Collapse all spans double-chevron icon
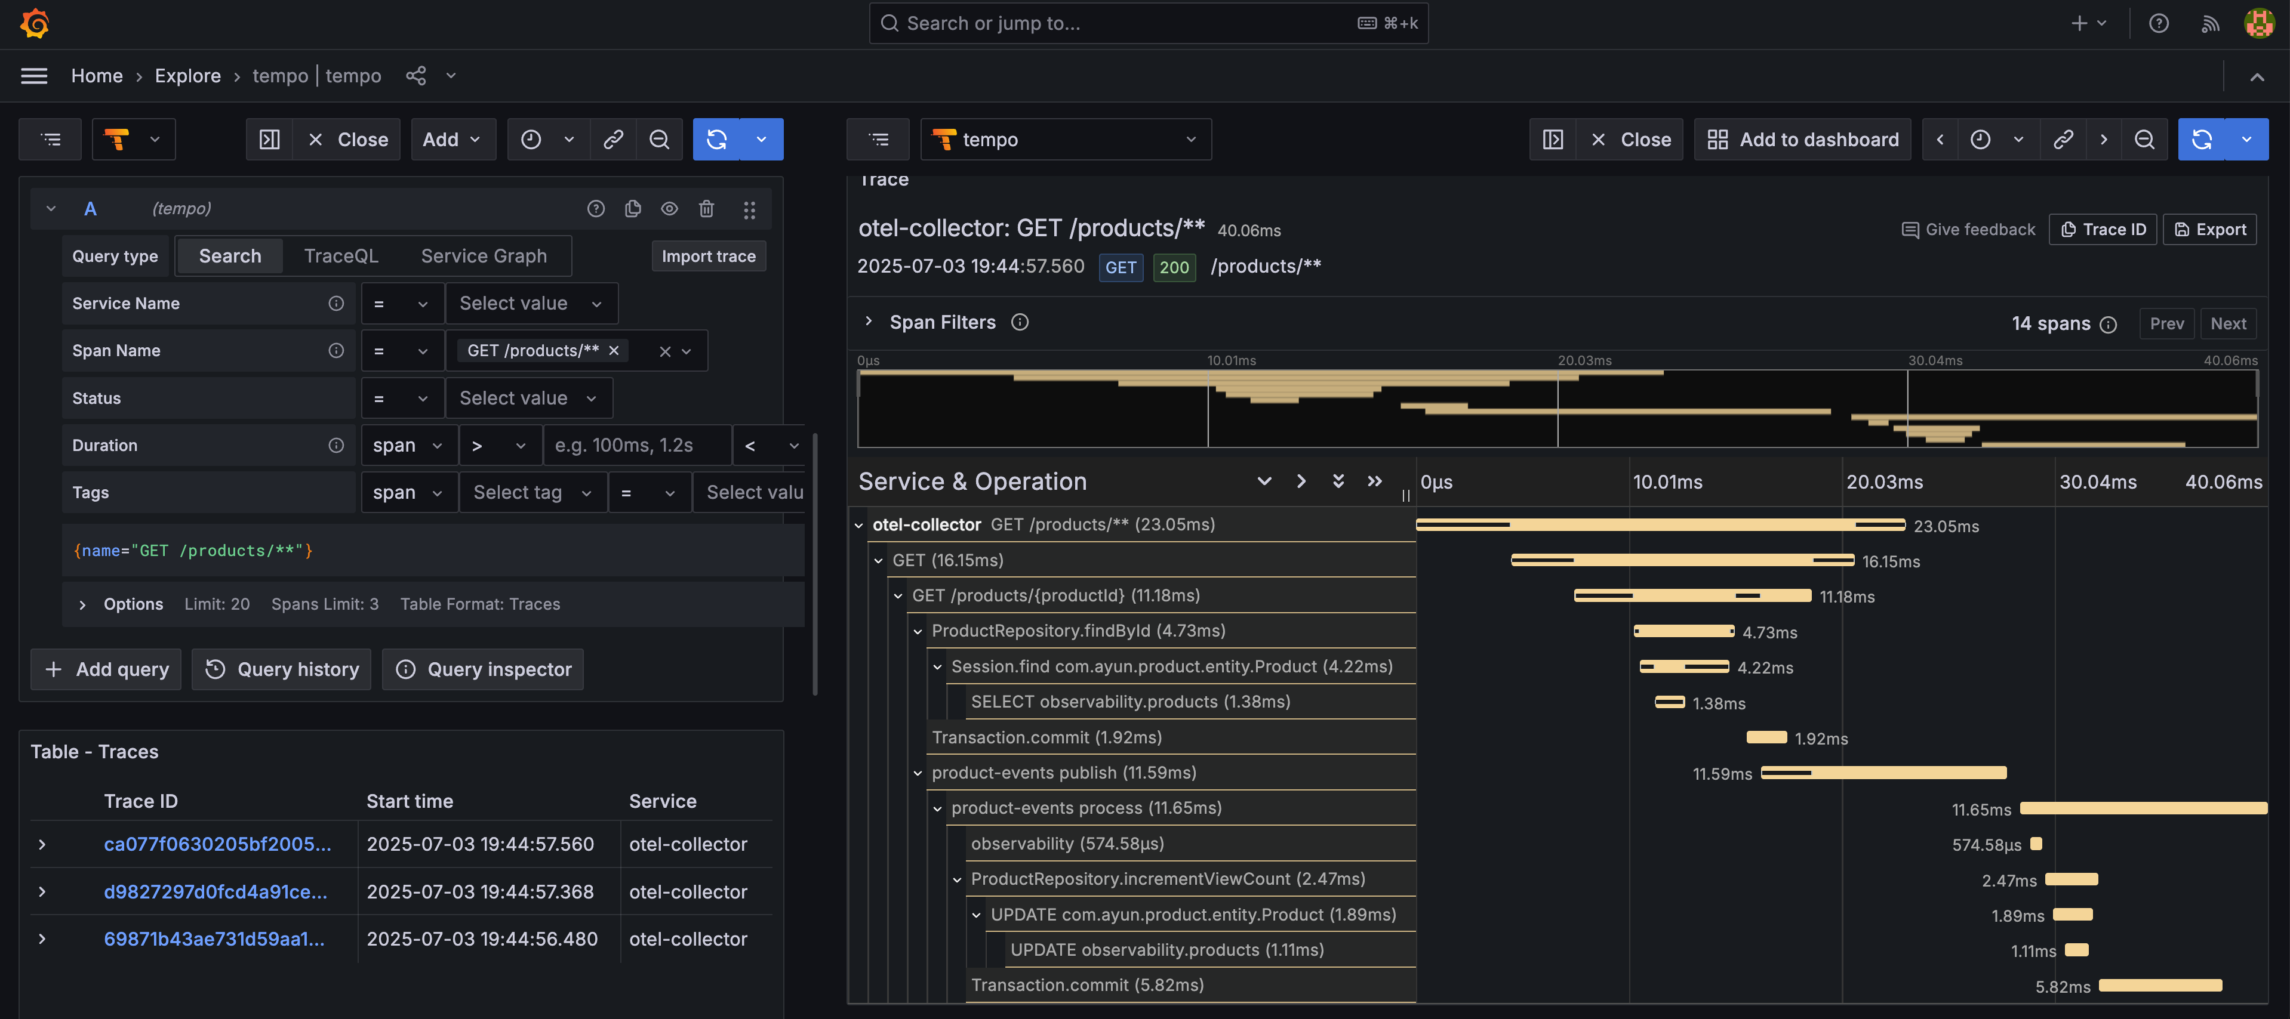 coord(1338,481)
